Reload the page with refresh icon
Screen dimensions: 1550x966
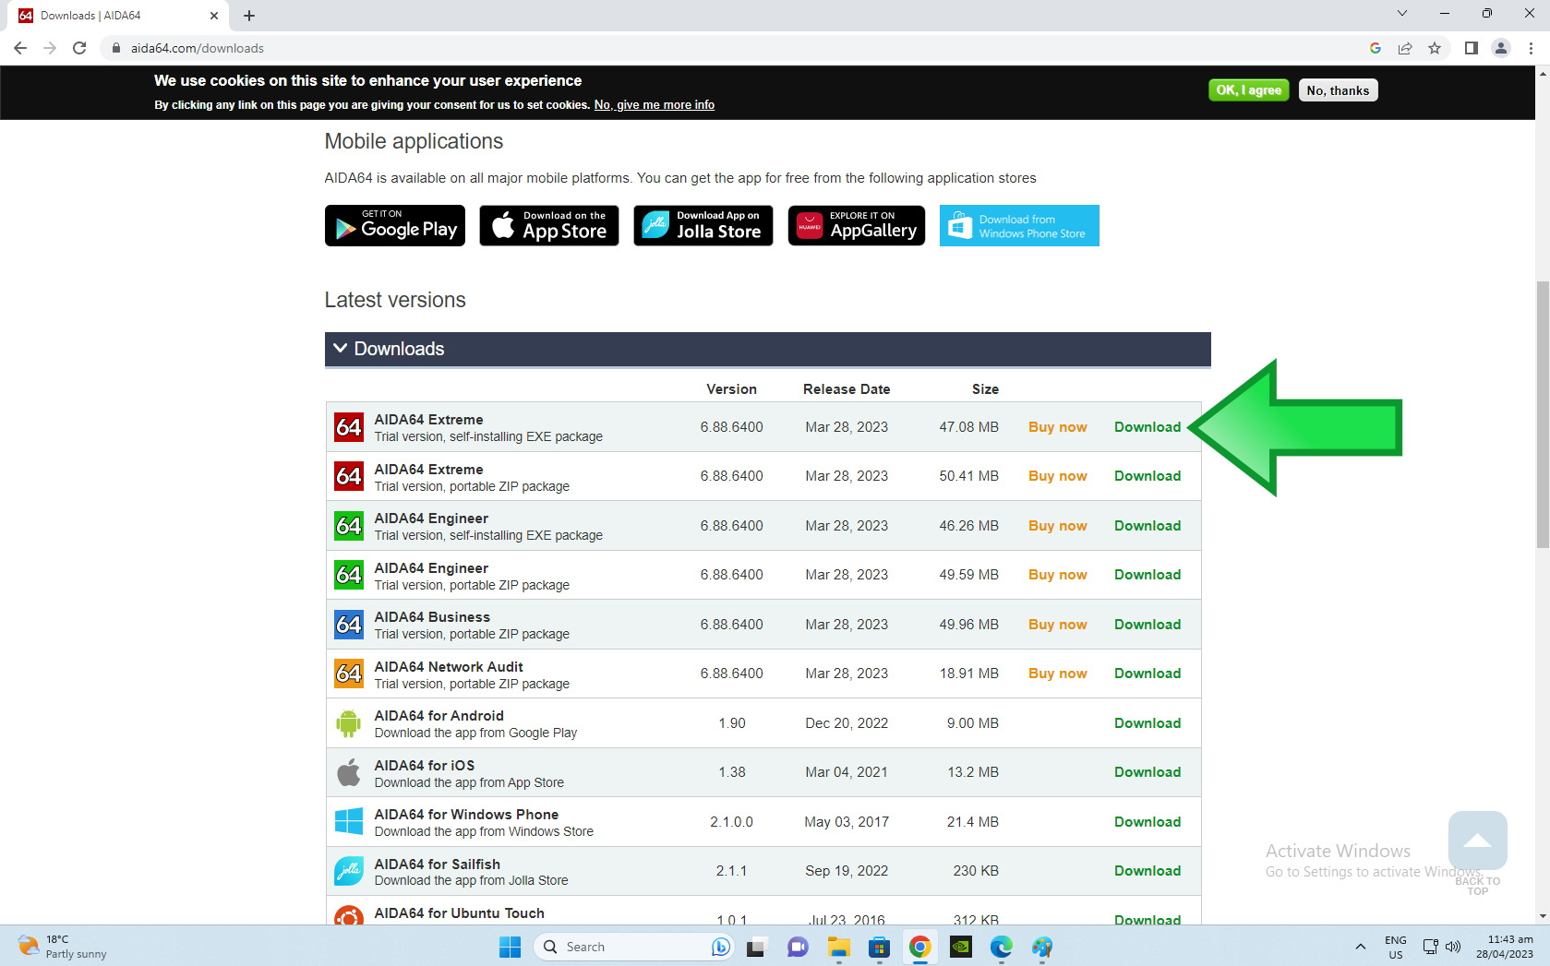(79, 48)
